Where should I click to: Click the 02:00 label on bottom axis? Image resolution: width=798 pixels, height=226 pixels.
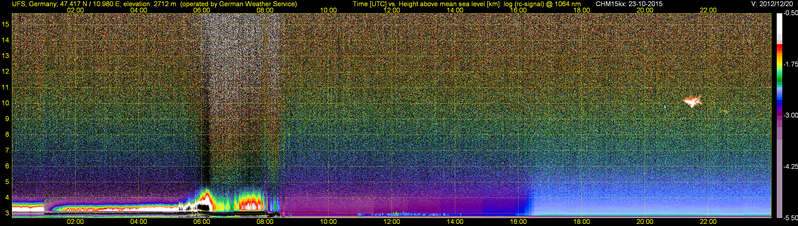(75, 222)
